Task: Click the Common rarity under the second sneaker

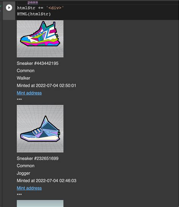Action: [26, 166]
